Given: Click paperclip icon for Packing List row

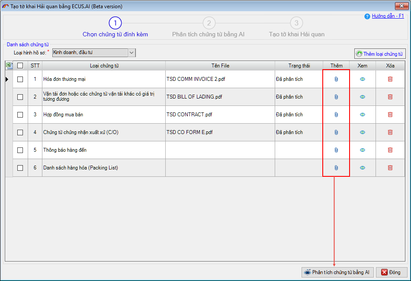Looking at the screenshot, I should 336,168.
